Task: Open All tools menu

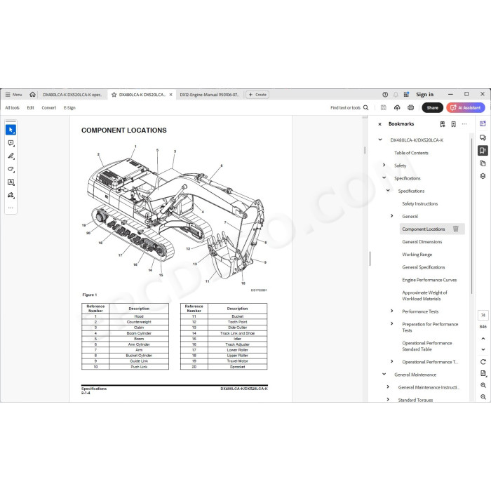Action: point(12,108)
